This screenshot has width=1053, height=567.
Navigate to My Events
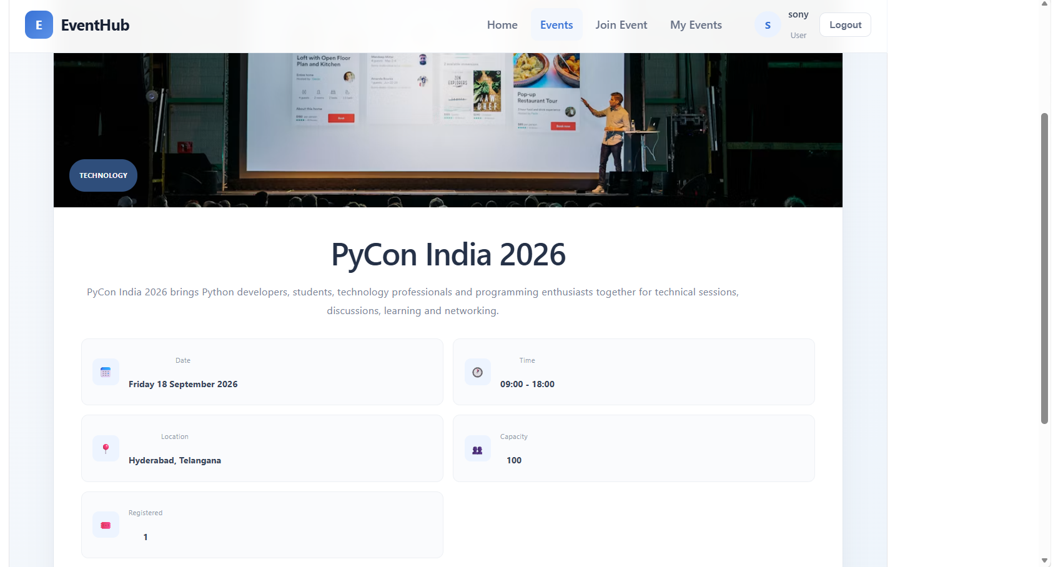[x=696, y=25]
